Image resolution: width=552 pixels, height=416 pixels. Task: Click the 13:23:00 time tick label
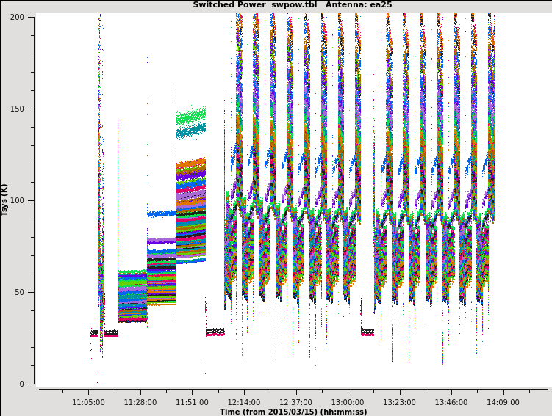pyautogui.click(x=399, y=402)
